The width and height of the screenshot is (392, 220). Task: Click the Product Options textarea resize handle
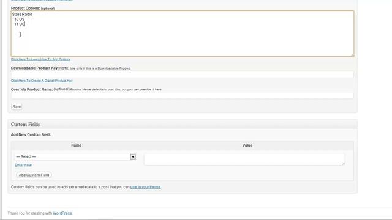353,55
